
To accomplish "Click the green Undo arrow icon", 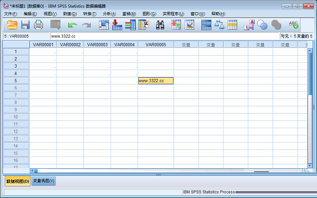I will [x=73, y=24].
